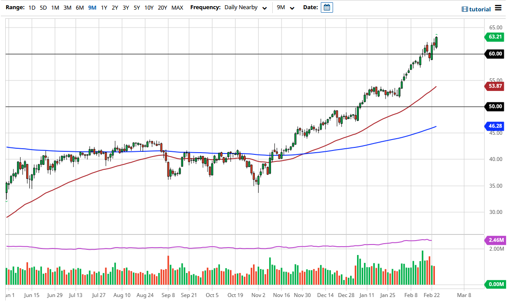
Task: Select the 3M range option
Action: [67, 7]
